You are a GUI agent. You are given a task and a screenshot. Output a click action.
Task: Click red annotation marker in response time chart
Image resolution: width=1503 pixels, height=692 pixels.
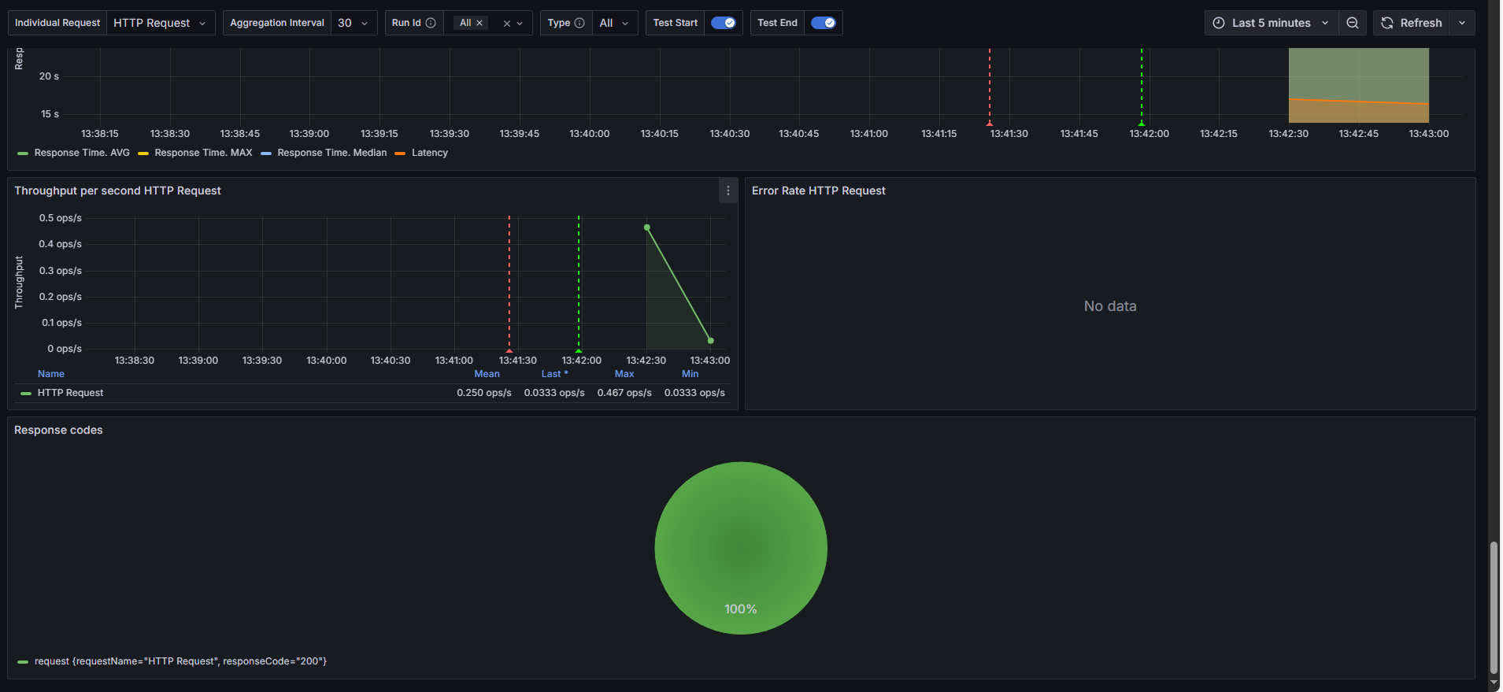click(x=990, y=124)
